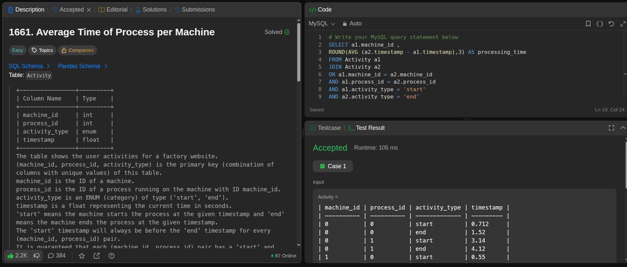Open the Description tab
Screen dimensions: 627x267
pyautogui.click(x=26, y=9)
